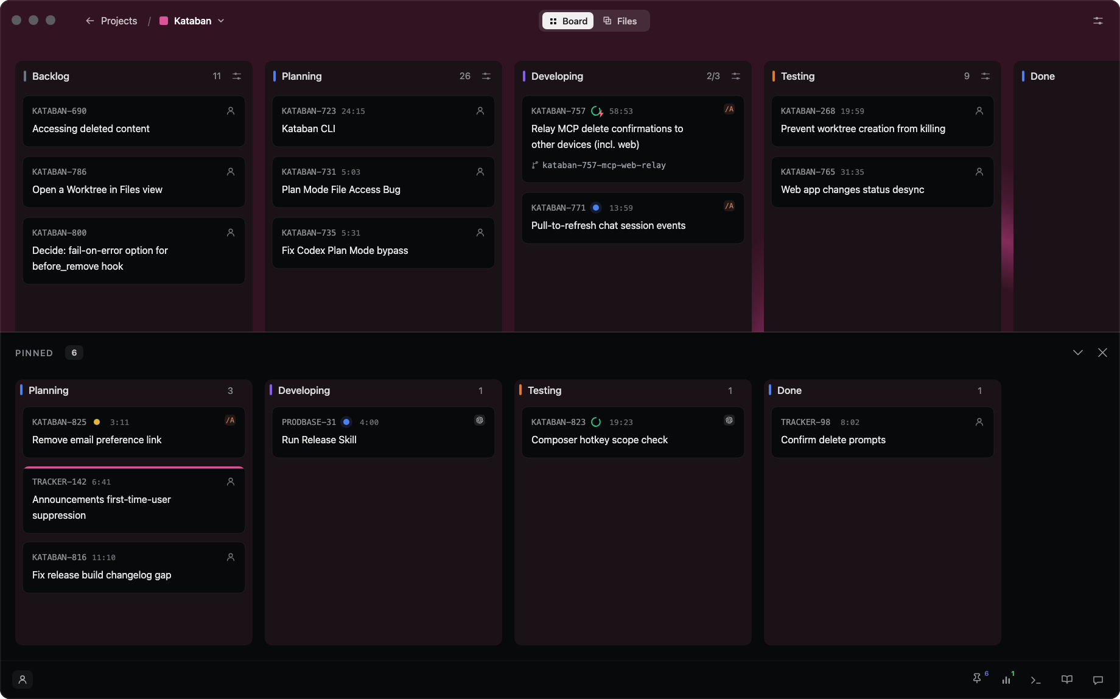Screen dimensions: 1120x699
Task: Open the terminal prompt icon
Action: click(x=1036, y=680)
